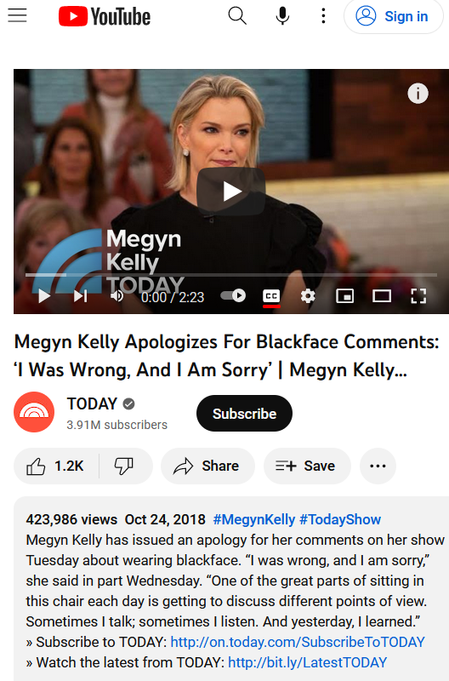Enable miniplayer mode
449x681 pixels.
(x=345, y=296)
